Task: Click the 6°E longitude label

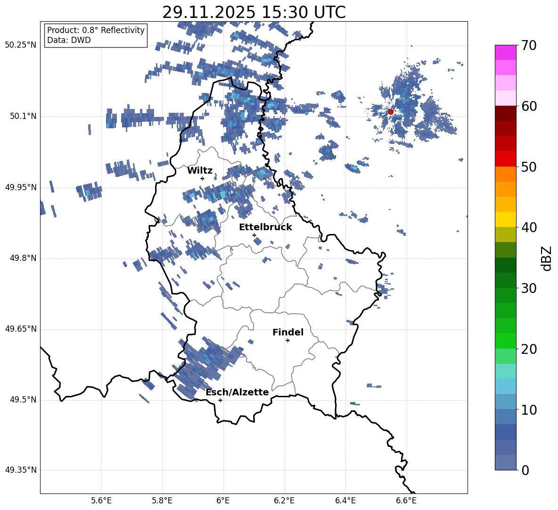Action: point(223,501)
